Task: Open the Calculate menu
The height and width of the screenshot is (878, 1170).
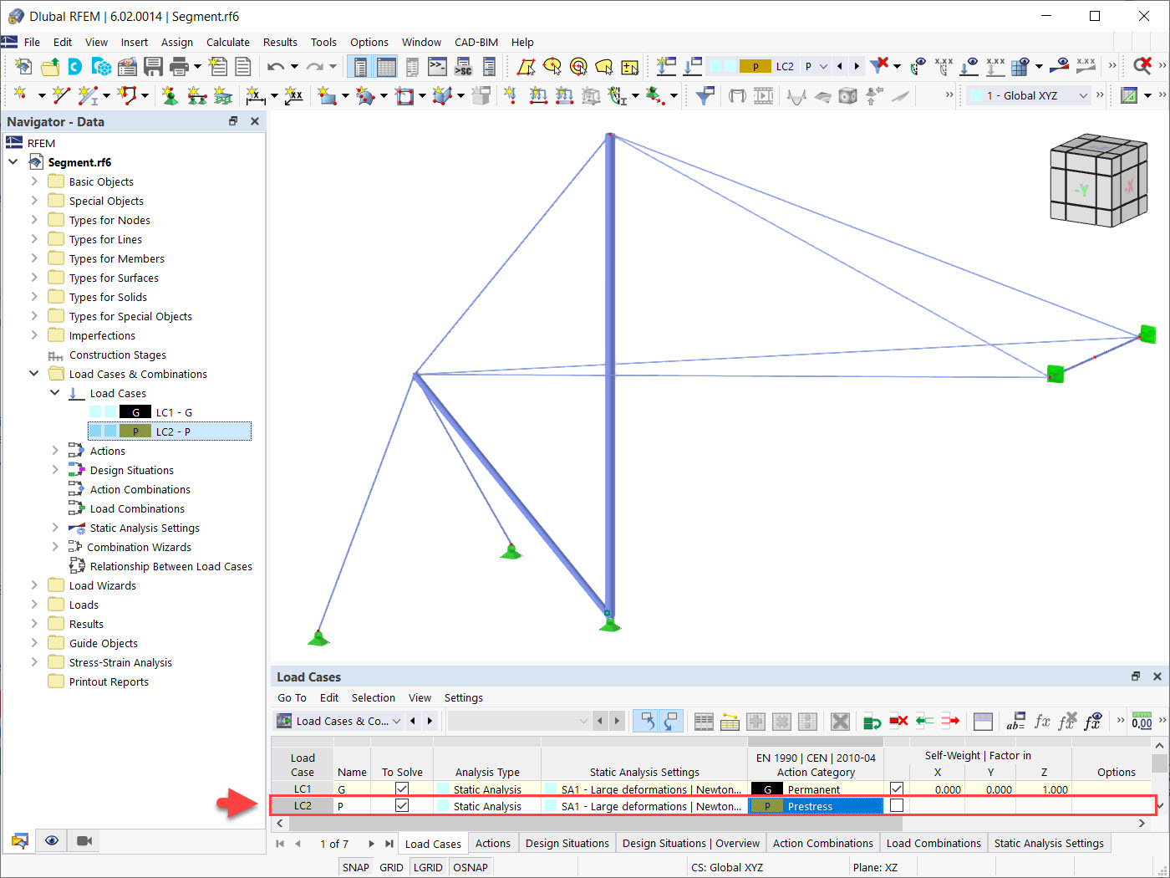Action: coord(228,42)
